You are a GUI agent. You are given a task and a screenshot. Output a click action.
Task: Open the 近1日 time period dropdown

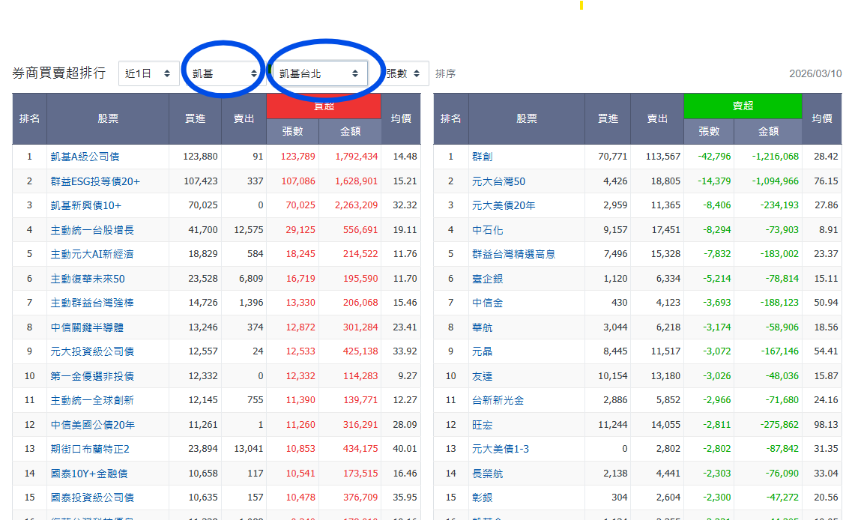(148, 73)
